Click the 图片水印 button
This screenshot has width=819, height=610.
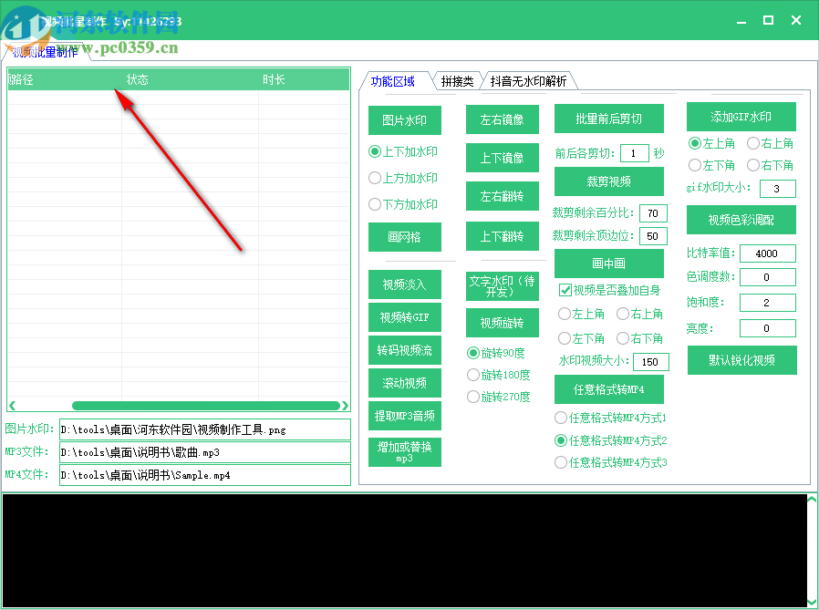tap(404, 120)
